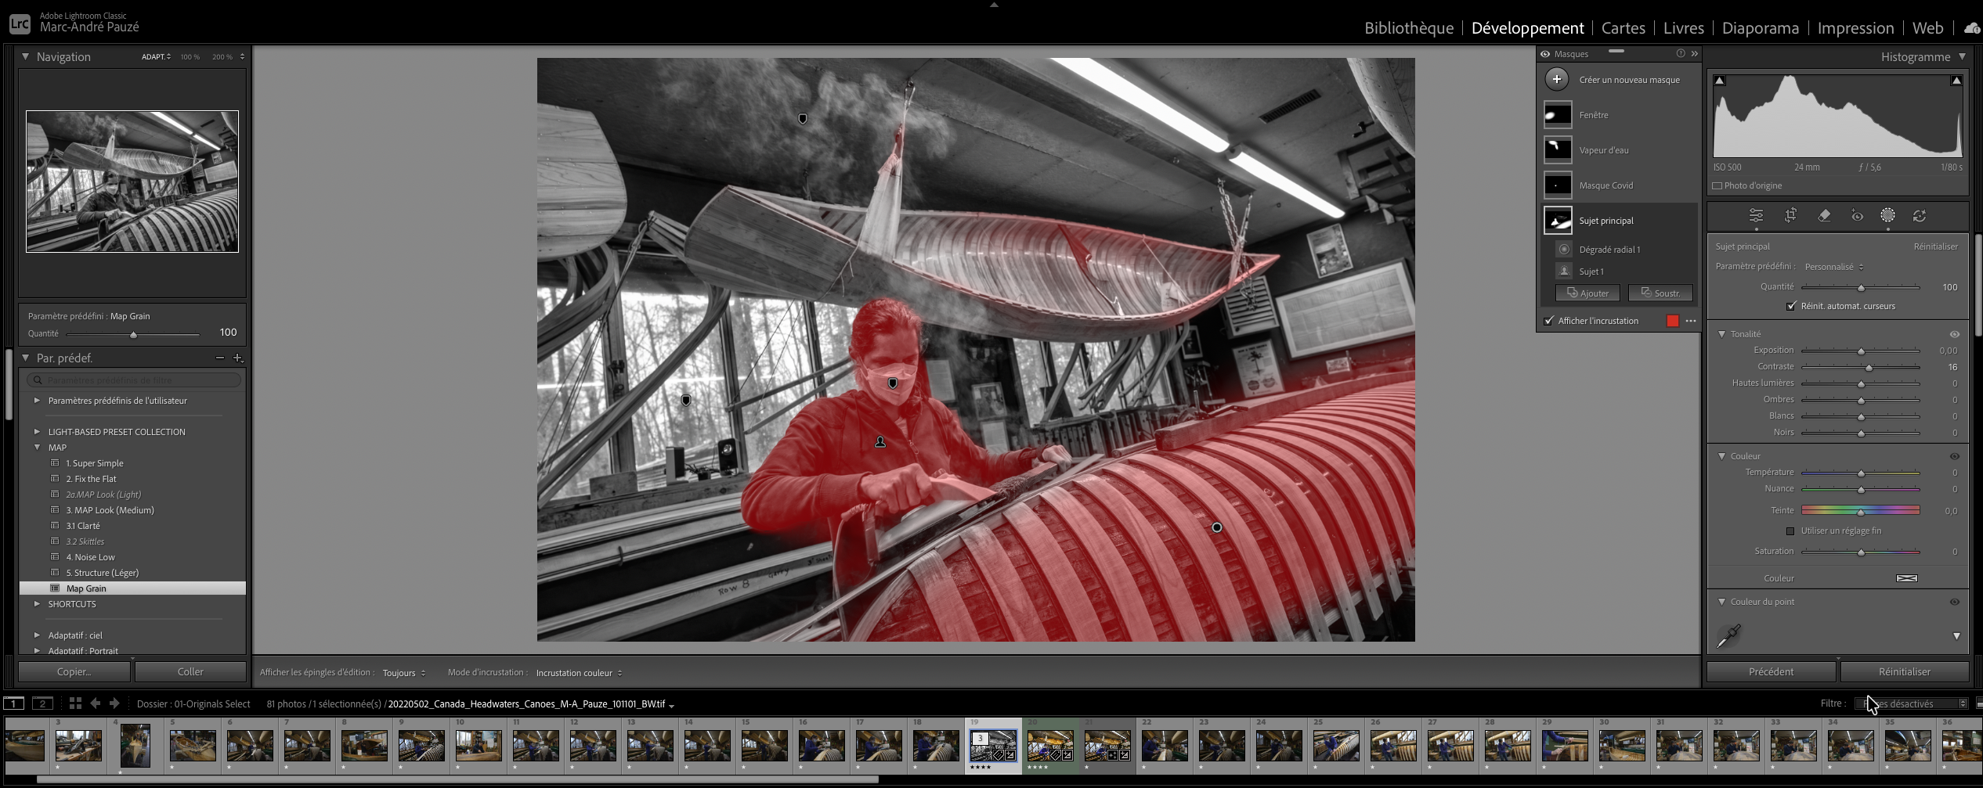Enable Utiliser un réglage fin checkbox
This screenshot has width=1983, height=788.
pos(1790,531)
